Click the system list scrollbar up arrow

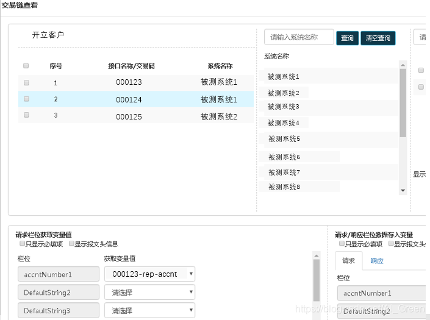coord(403,65)
